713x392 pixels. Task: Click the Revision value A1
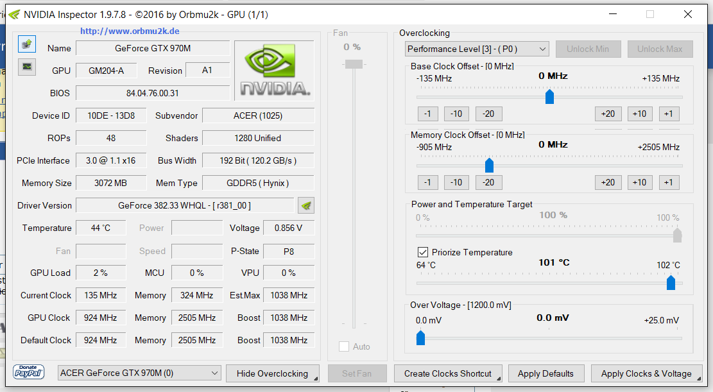(207, 71)
